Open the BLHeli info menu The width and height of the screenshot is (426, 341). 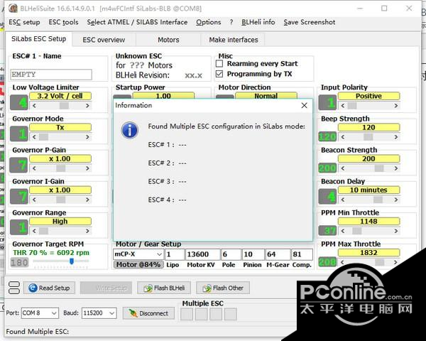pyautogui.click(x=258, y=22)
